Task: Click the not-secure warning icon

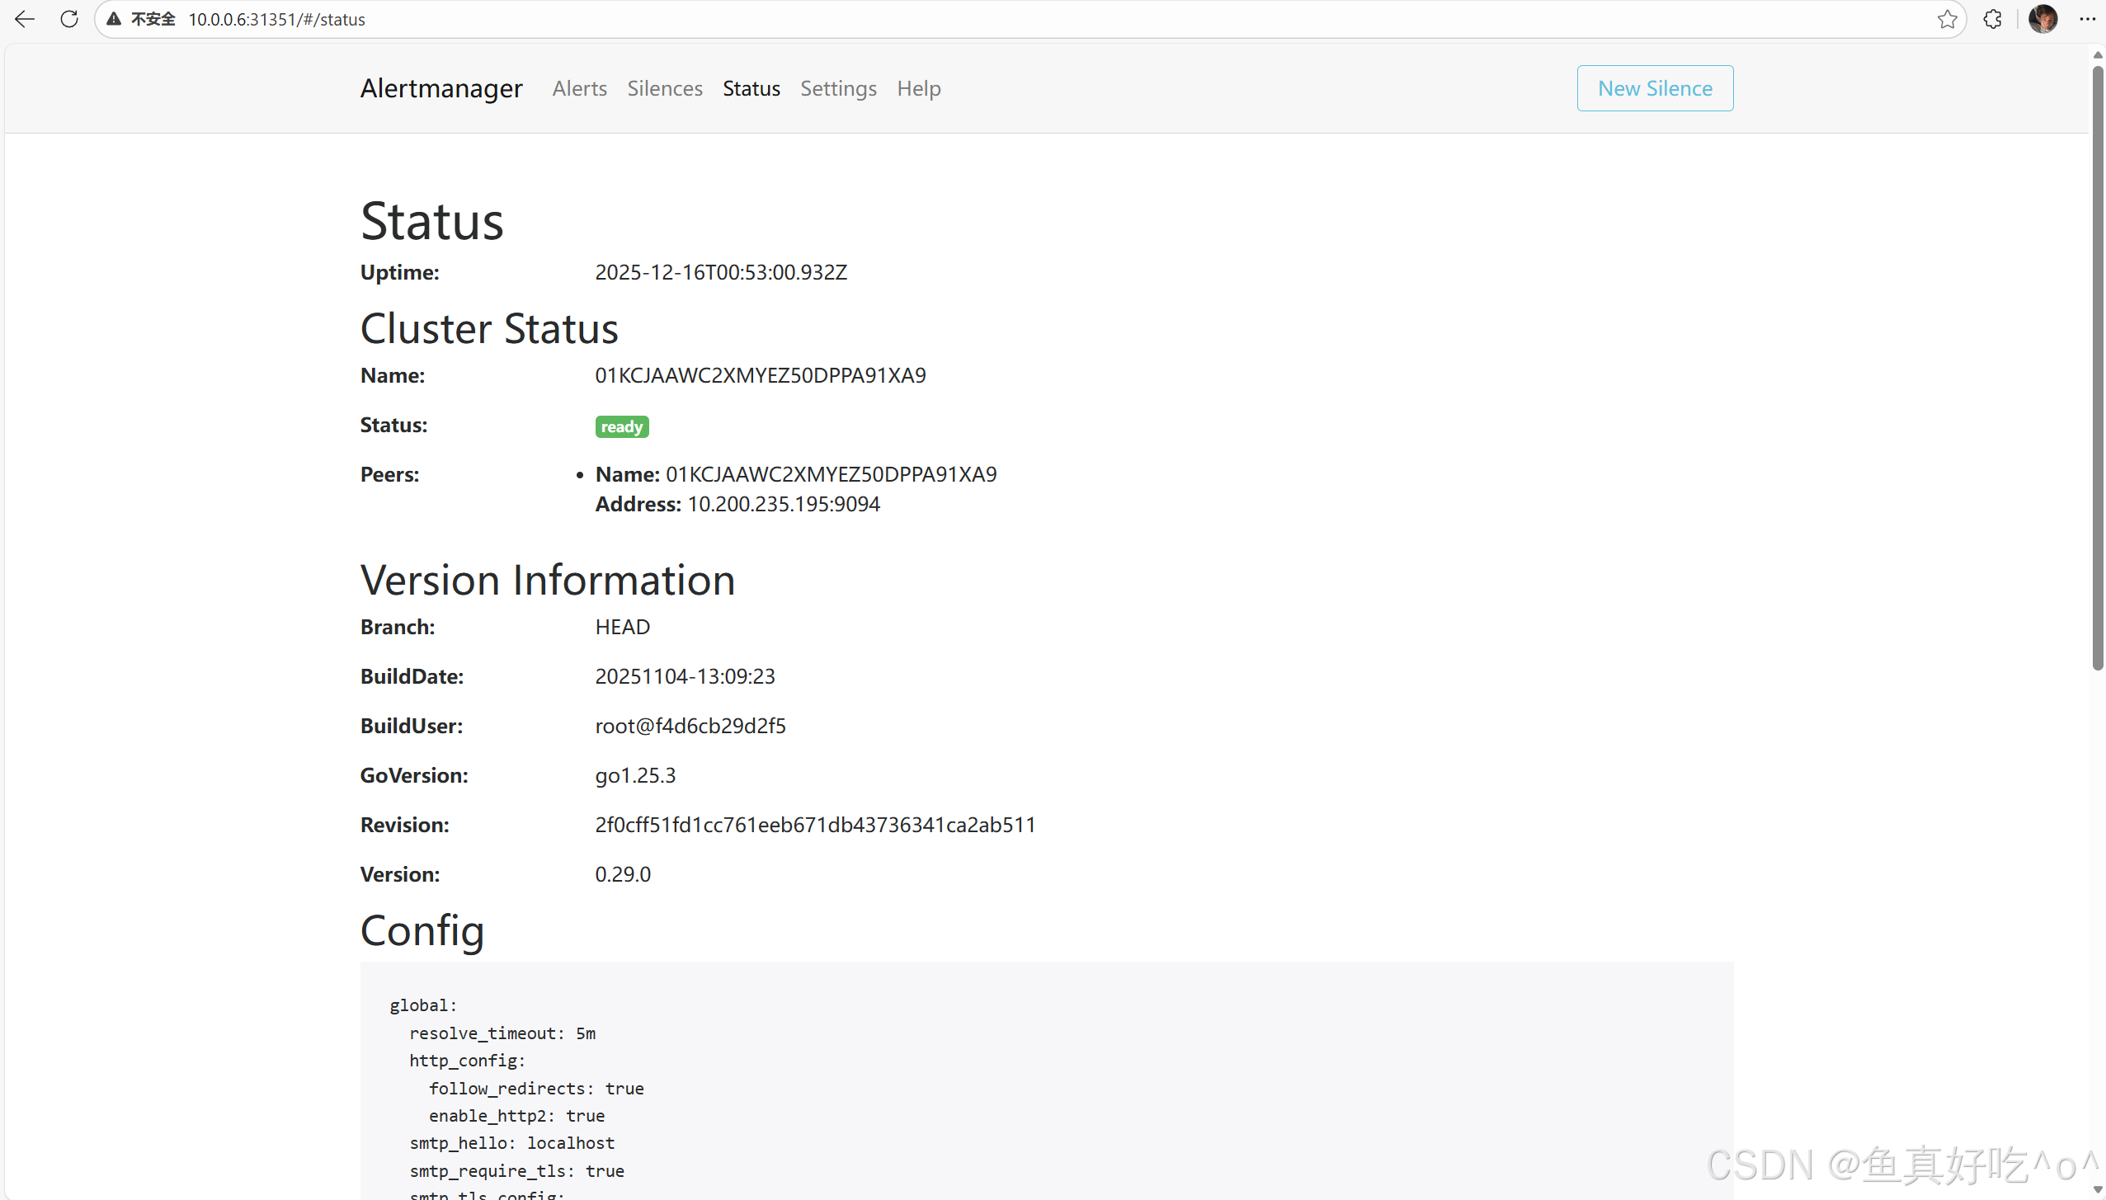Action: (x=114, y=19)
